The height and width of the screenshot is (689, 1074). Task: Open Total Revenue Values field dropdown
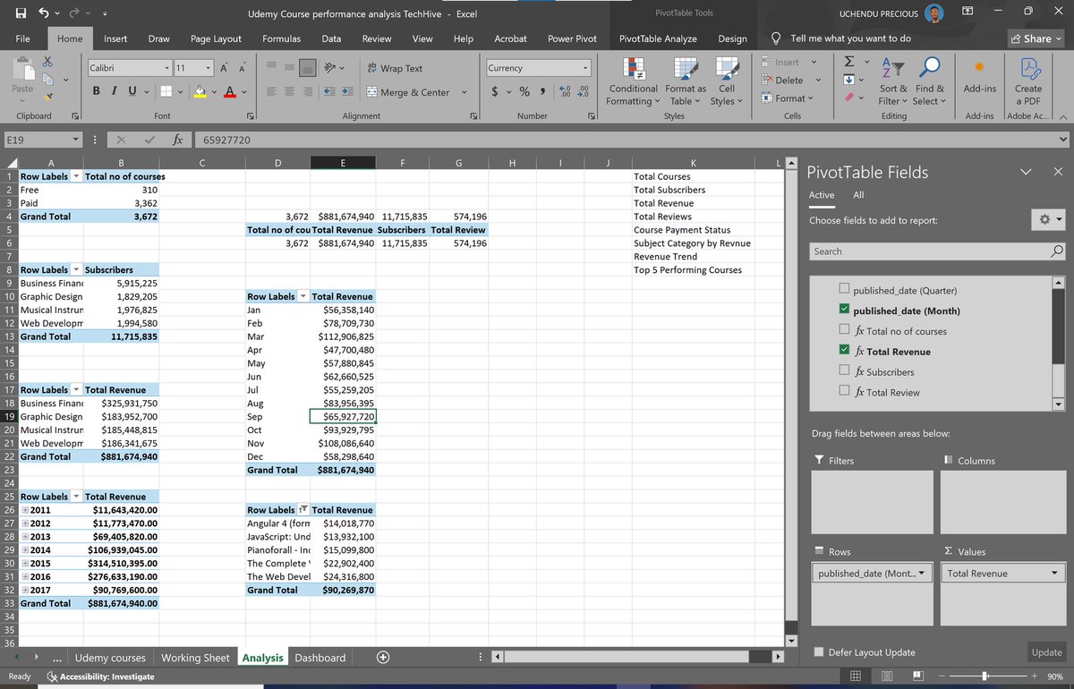[1056, 574]
